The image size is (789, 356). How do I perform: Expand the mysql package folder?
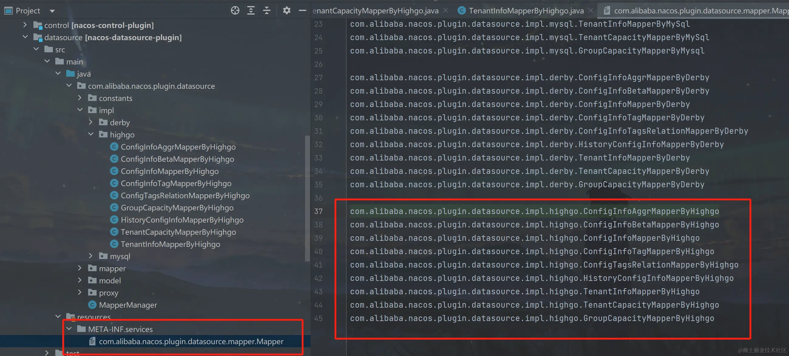pyautogui.click(x=91, y=255)
